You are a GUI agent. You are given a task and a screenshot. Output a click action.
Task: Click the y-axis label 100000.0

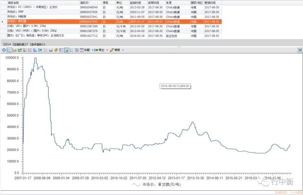(x=12, y=58)
